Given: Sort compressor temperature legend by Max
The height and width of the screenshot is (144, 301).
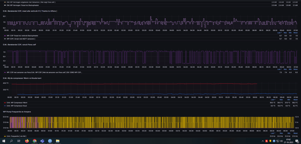Looking at the screenshot, I should tap(281, 100).
